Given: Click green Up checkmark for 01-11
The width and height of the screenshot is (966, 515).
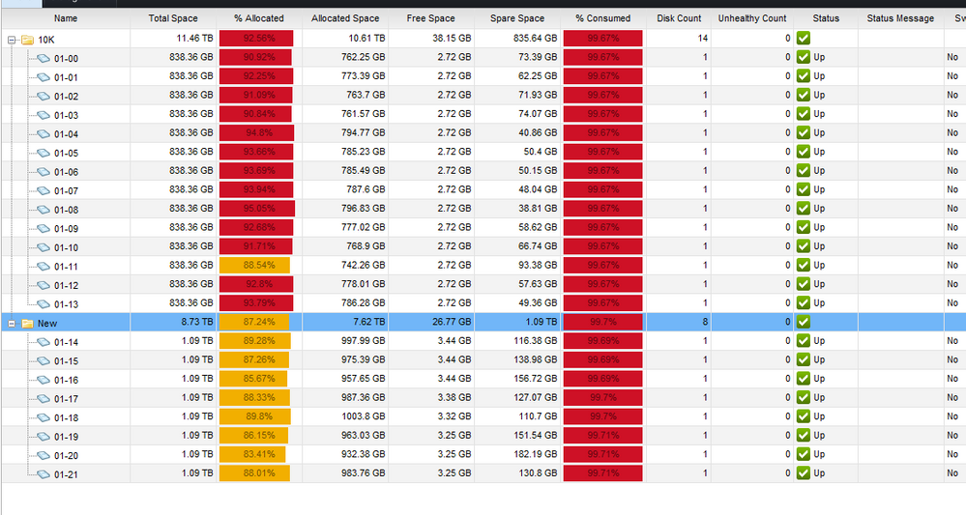Looking at the screenshot, I should tap(803, 266).
